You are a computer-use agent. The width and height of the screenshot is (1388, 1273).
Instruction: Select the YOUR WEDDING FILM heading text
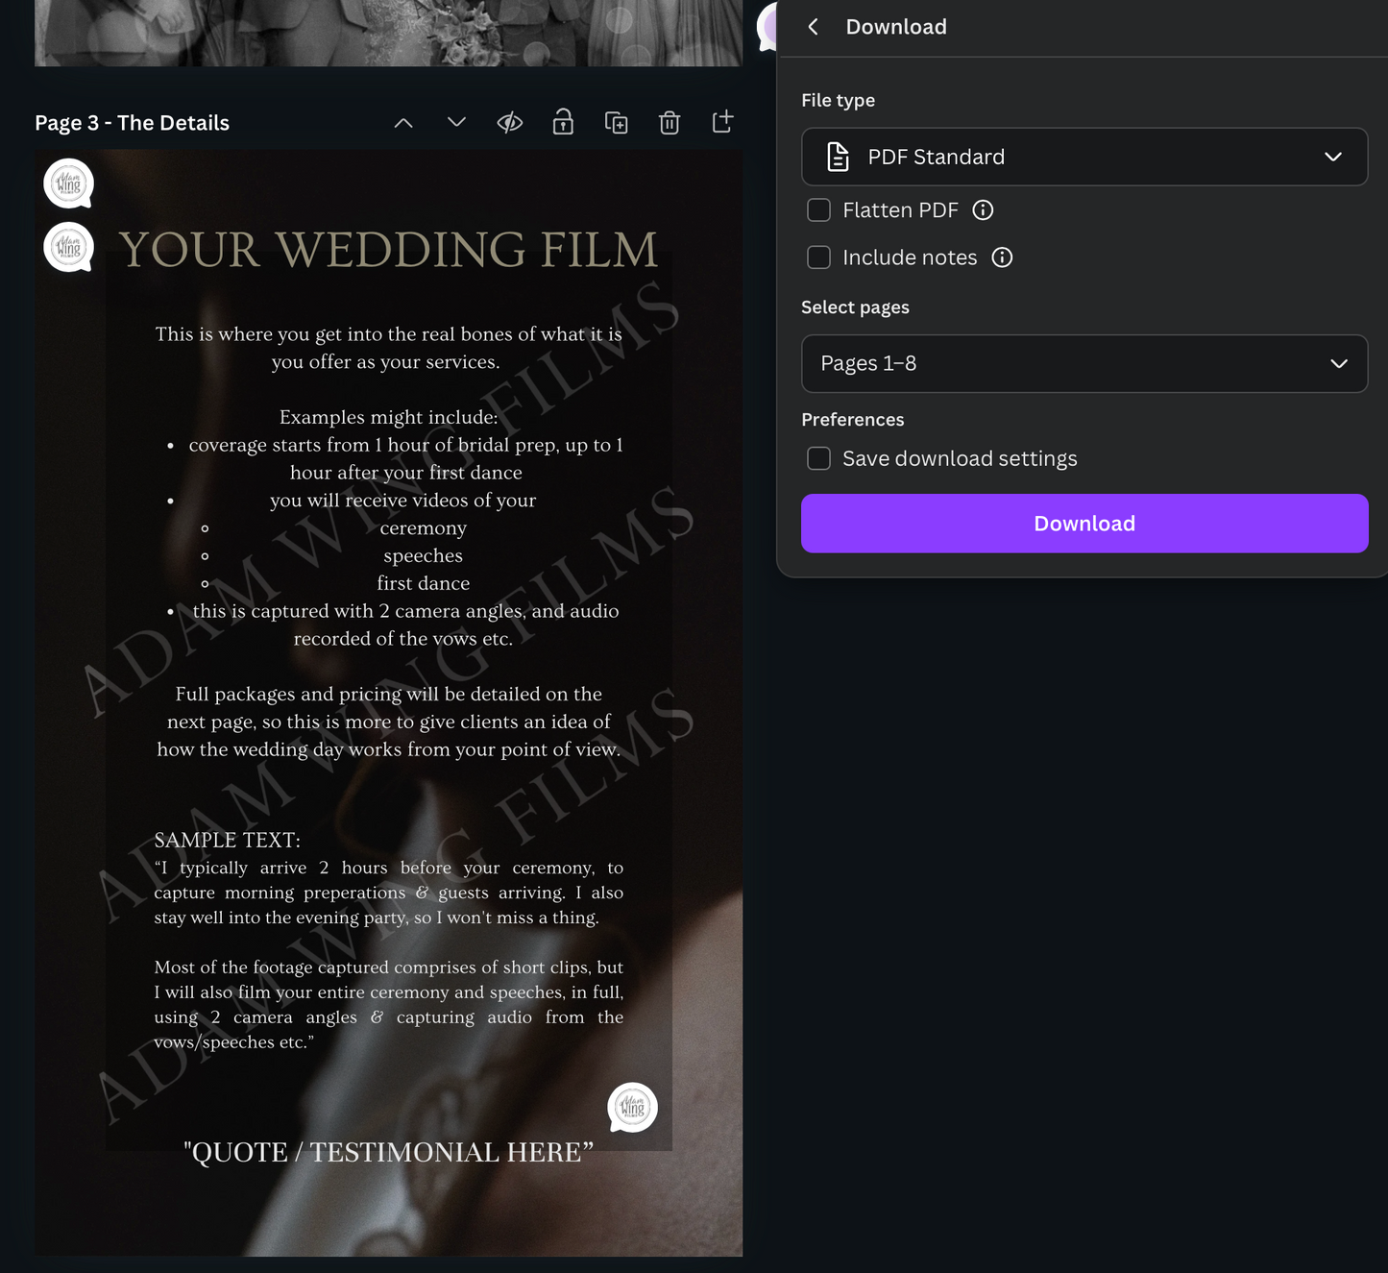pos(388,251)
